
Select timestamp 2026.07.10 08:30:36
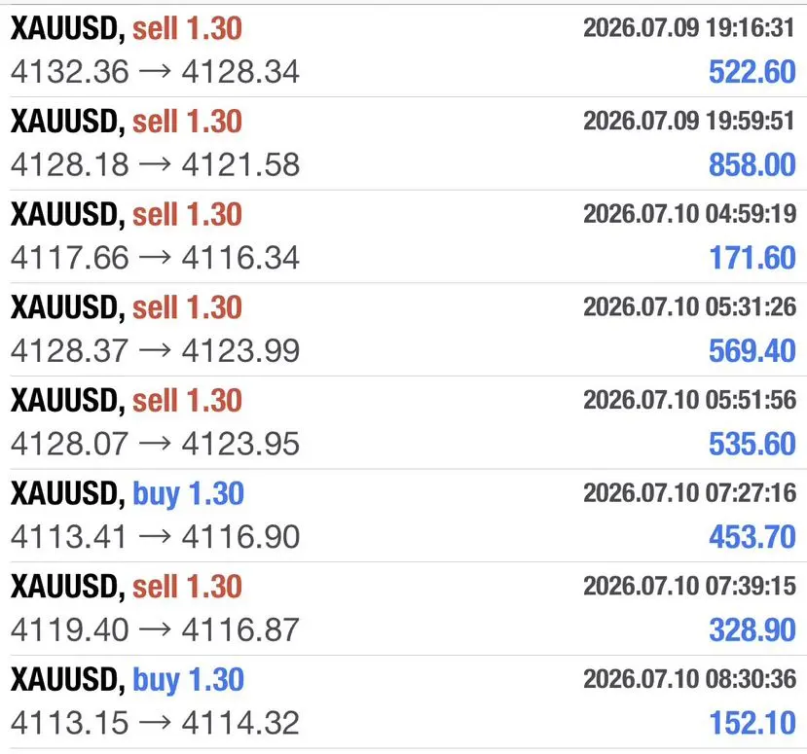click(689, 679)
